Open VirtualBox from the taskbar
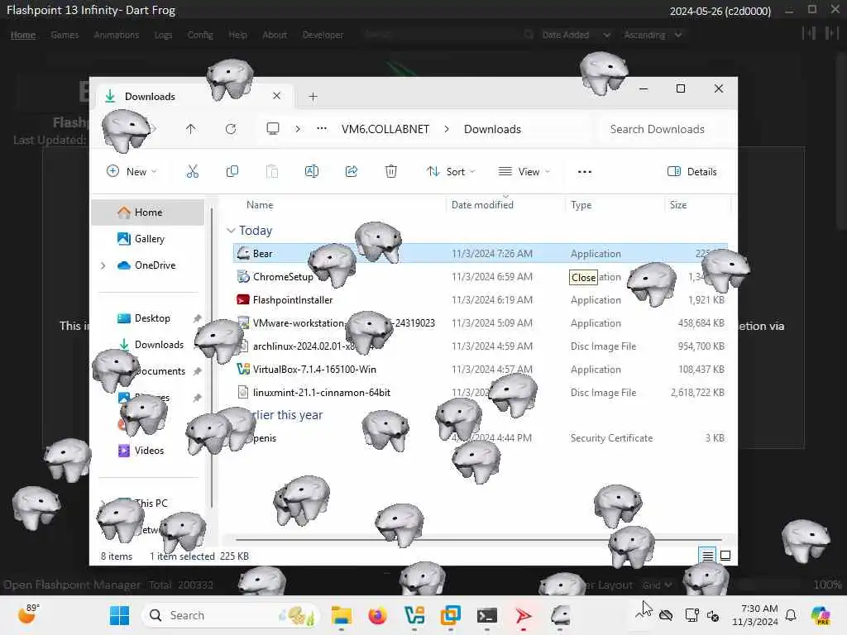 tap(414, 615)
